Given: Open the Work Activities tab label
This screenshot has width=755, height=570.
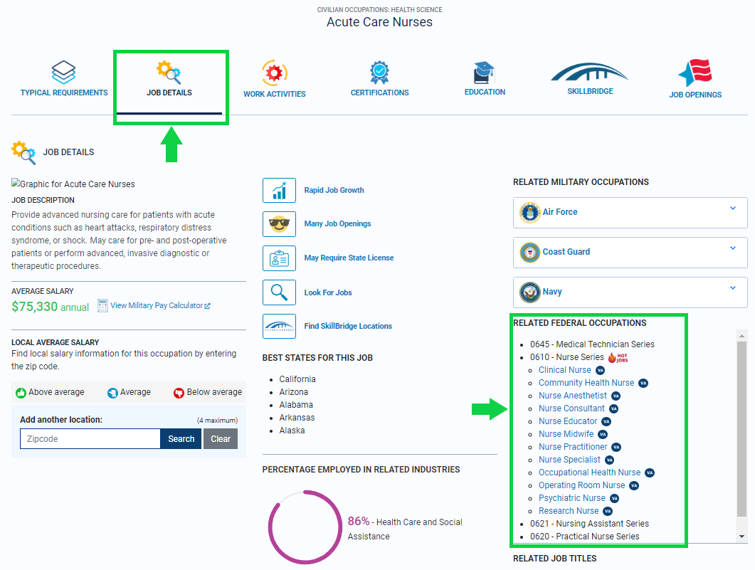Looking at the screenshot, I should (274, 94).
